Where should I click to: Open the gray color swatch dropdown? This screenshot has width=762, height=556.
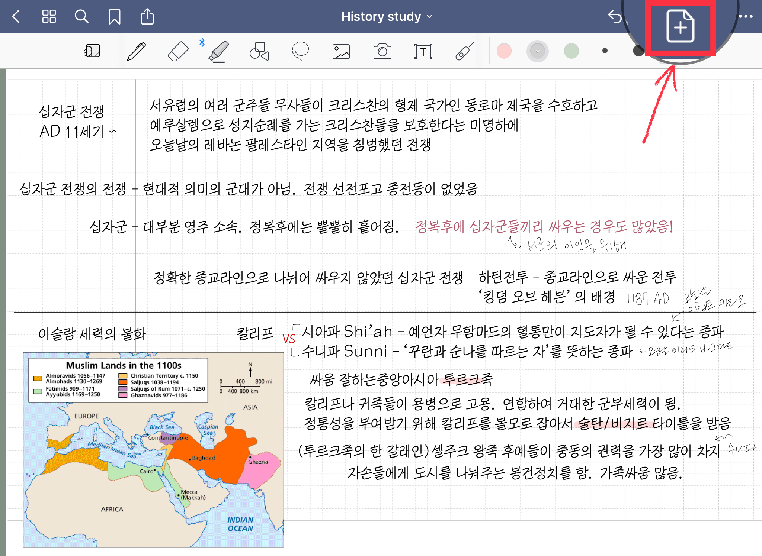pyautogui.click(x=537, y=51)
